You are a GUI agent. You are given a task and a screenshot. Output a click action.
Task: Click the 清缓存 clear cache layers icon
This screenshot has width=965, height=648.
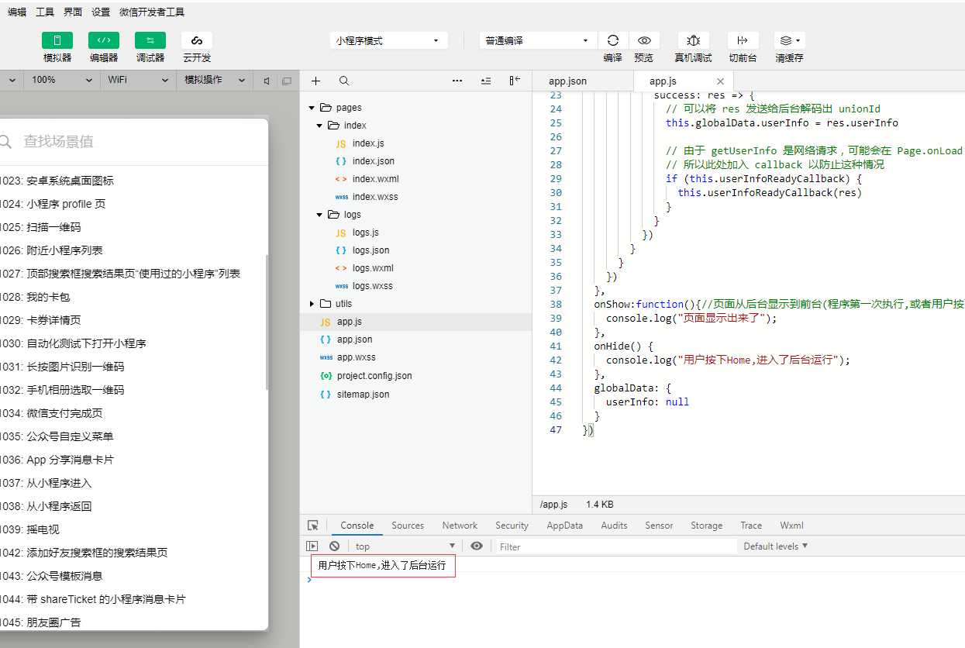coord(790,40)
